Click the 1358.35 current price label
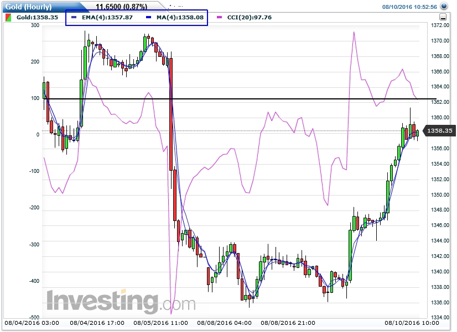The image size is (457, 332). pyautogui.click(x=440, y=131)
